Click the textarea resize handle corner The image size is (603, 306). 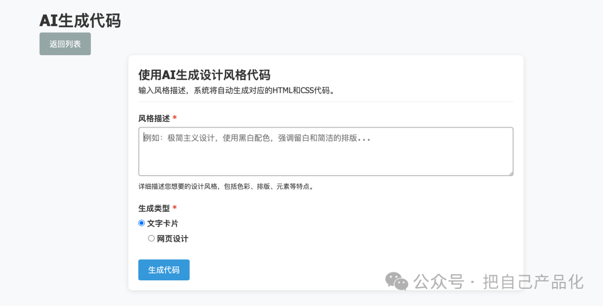tap(511, 173)
